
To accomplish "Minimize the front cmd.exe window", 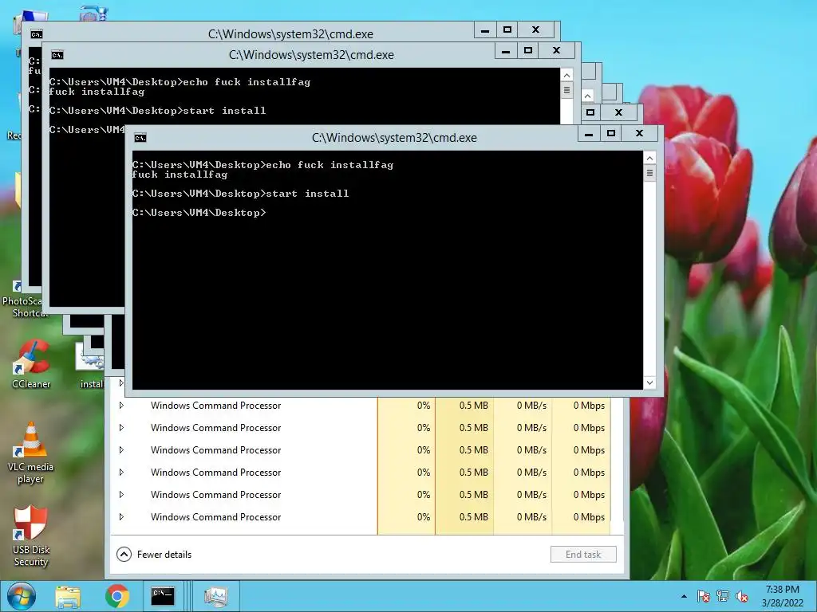I will tap(589, 134).
